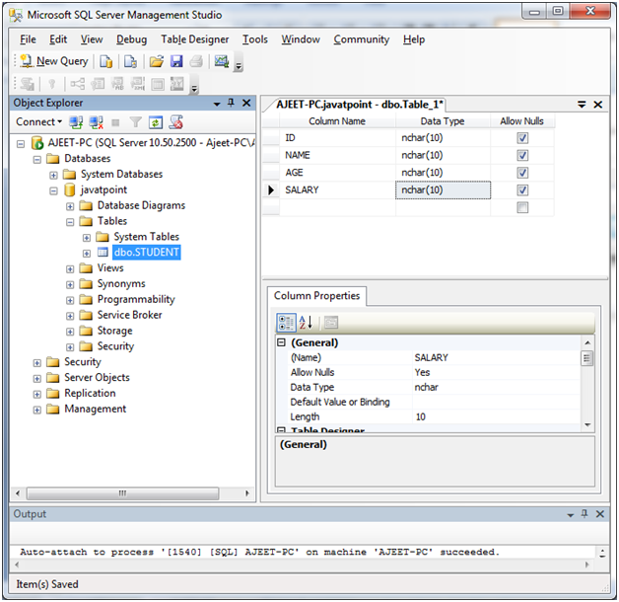Toggle Allow Nulls checkbox for ID column

click(522, 138)
